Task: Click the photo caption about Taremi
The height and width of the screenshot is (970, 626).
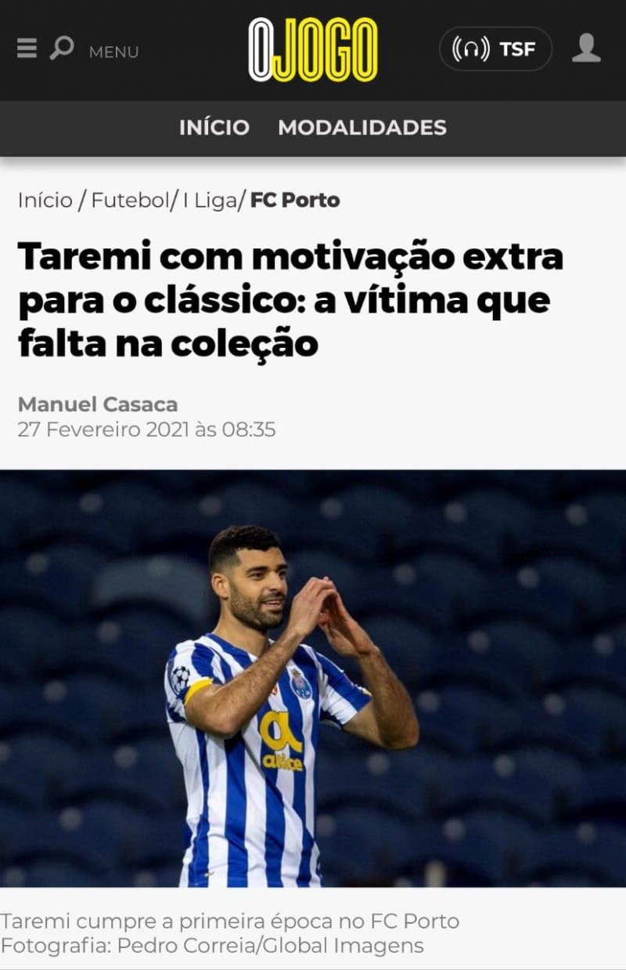Action: click(x=229, y=921)
